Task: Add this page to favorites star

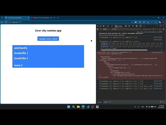Action: click(x=132, y=22)
